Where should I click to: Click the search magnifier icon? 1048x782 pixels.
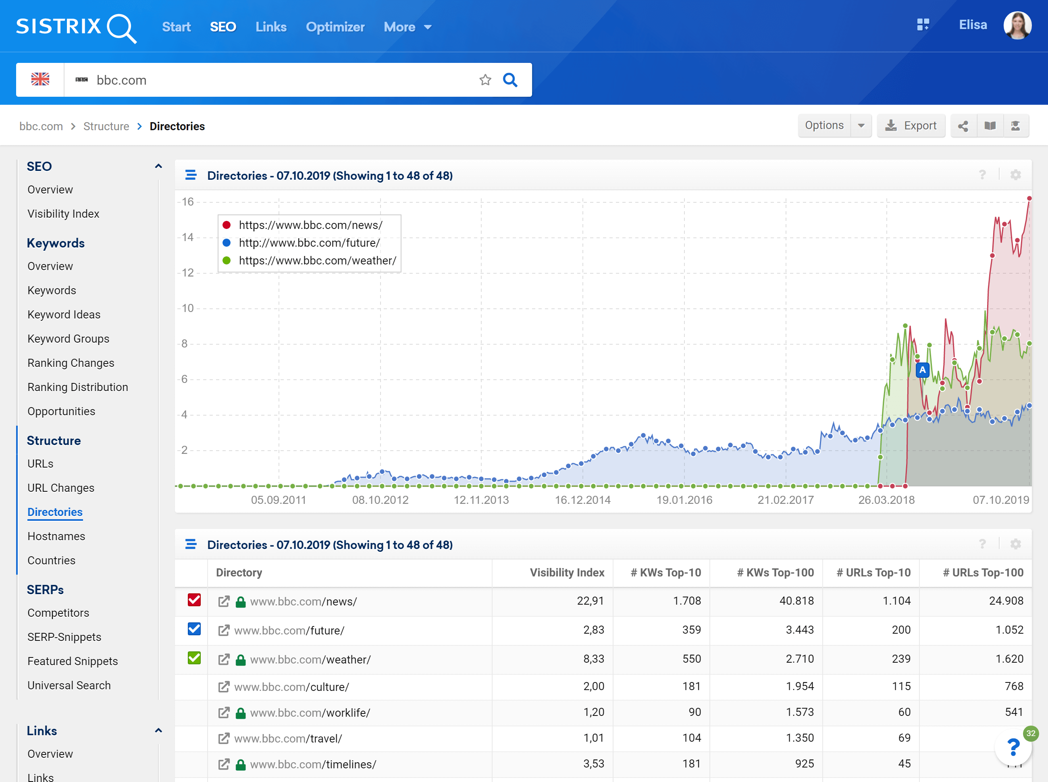pyautogui.click(x=510, y=79)
